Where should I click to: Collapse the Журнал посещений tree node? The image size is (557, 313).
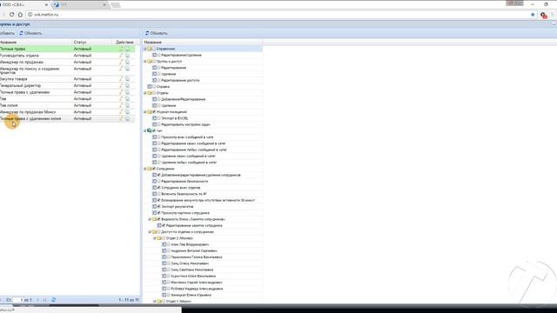tap(145, 112)
